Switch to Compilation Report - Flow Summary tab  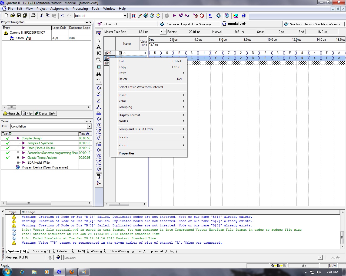(185, 24)
